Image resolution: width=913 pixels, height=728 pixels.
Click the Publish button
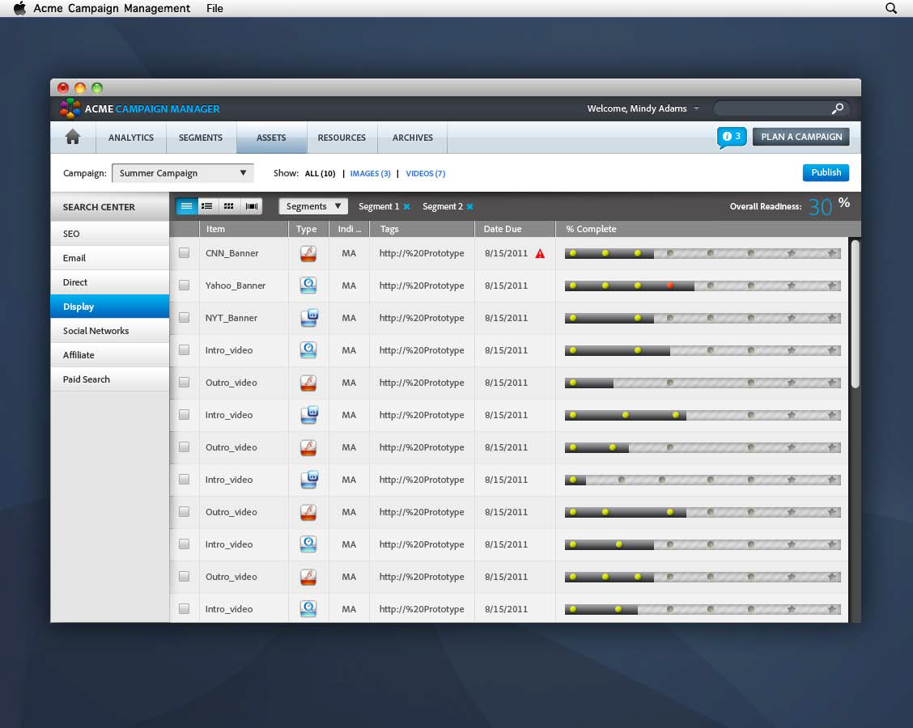pos(826,172)
